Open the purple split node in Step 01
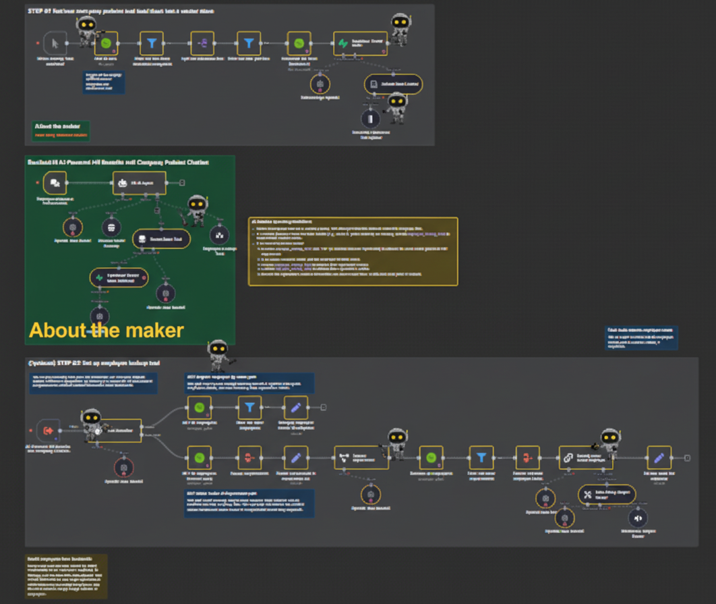 pyautogui.click(x=202, y=43)
